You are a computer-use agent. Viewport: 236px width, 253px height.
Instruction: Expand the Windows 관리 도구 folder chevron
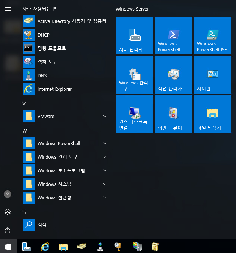coord(105,157)
